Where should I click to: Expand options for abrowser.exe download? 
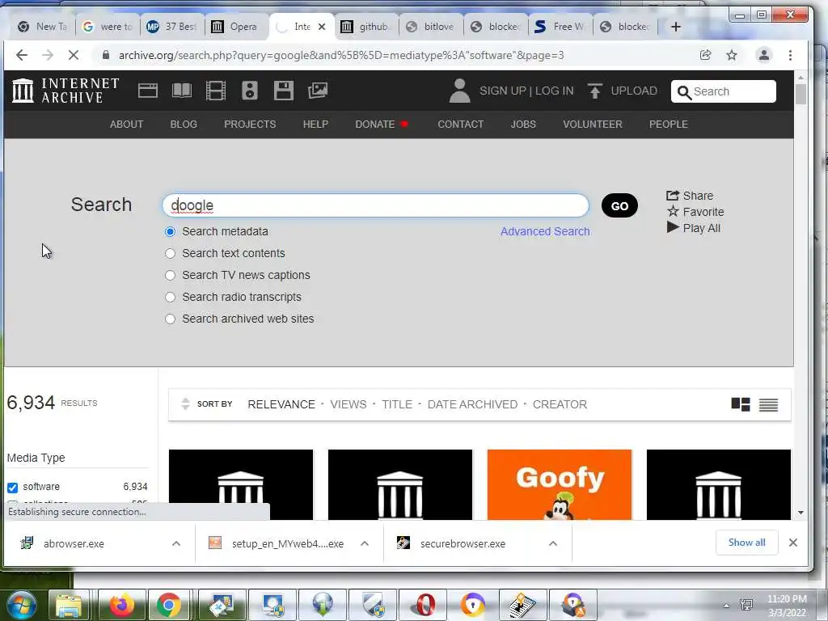pos(176,543)
